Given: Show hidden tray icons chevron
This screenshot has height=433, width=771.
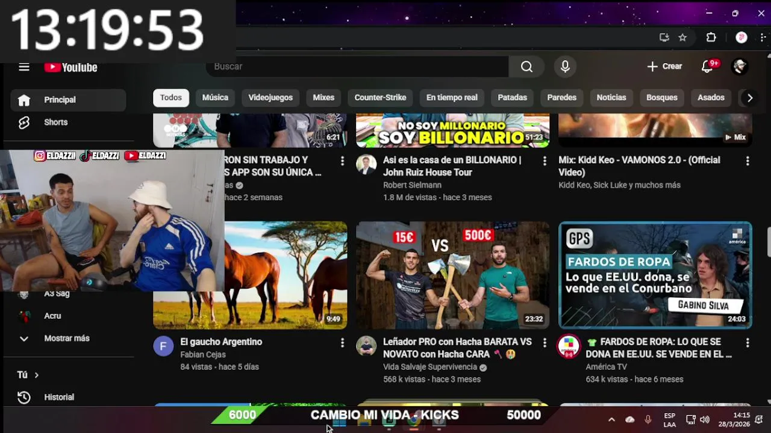Looking at the screenshot, I should point(611,419).
